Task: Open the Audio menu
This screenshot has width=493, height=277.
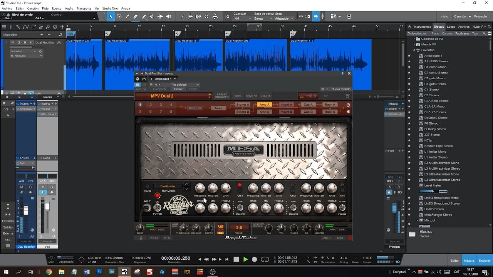Action: click(69, 8)
